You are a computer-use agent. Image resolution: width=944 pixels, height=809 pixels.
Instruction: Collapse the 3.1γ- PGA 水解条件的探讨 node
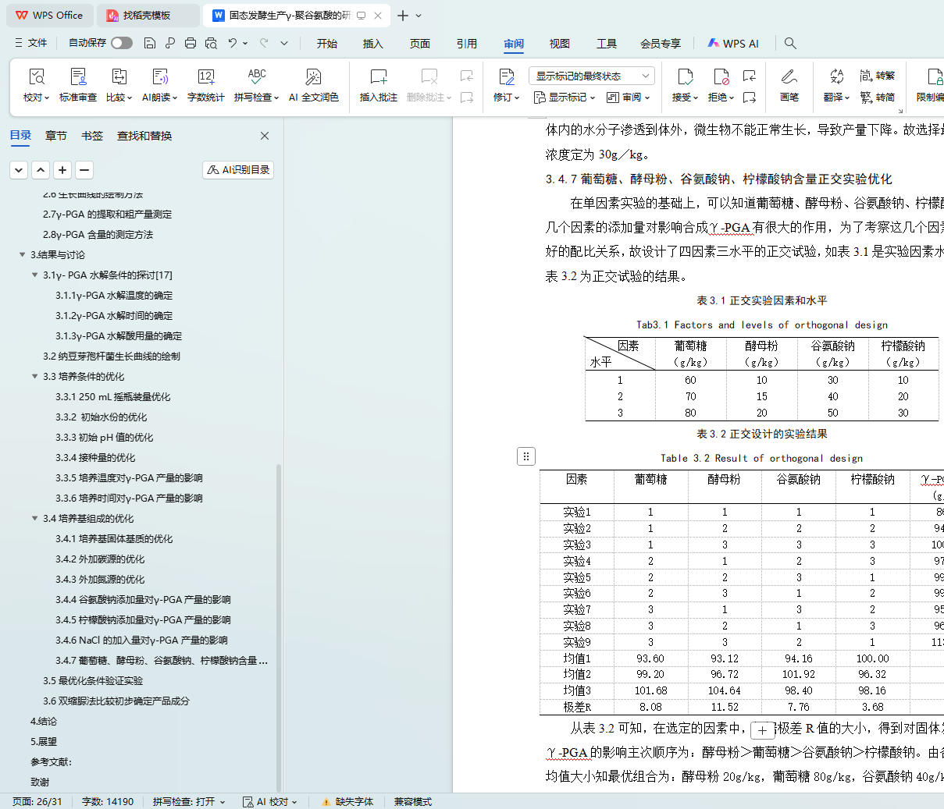click(x=34, y=275)
